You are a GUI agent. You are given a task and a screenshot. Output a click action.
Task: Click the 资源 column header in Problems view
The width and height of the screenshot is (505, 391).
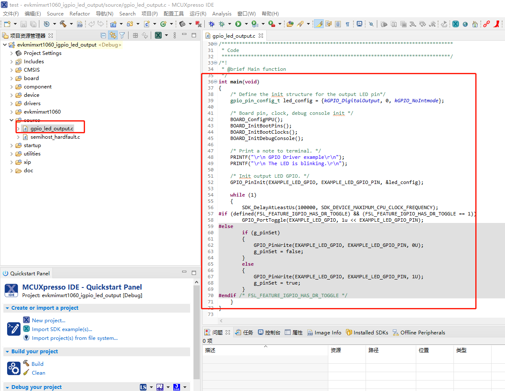click(347, 350)
